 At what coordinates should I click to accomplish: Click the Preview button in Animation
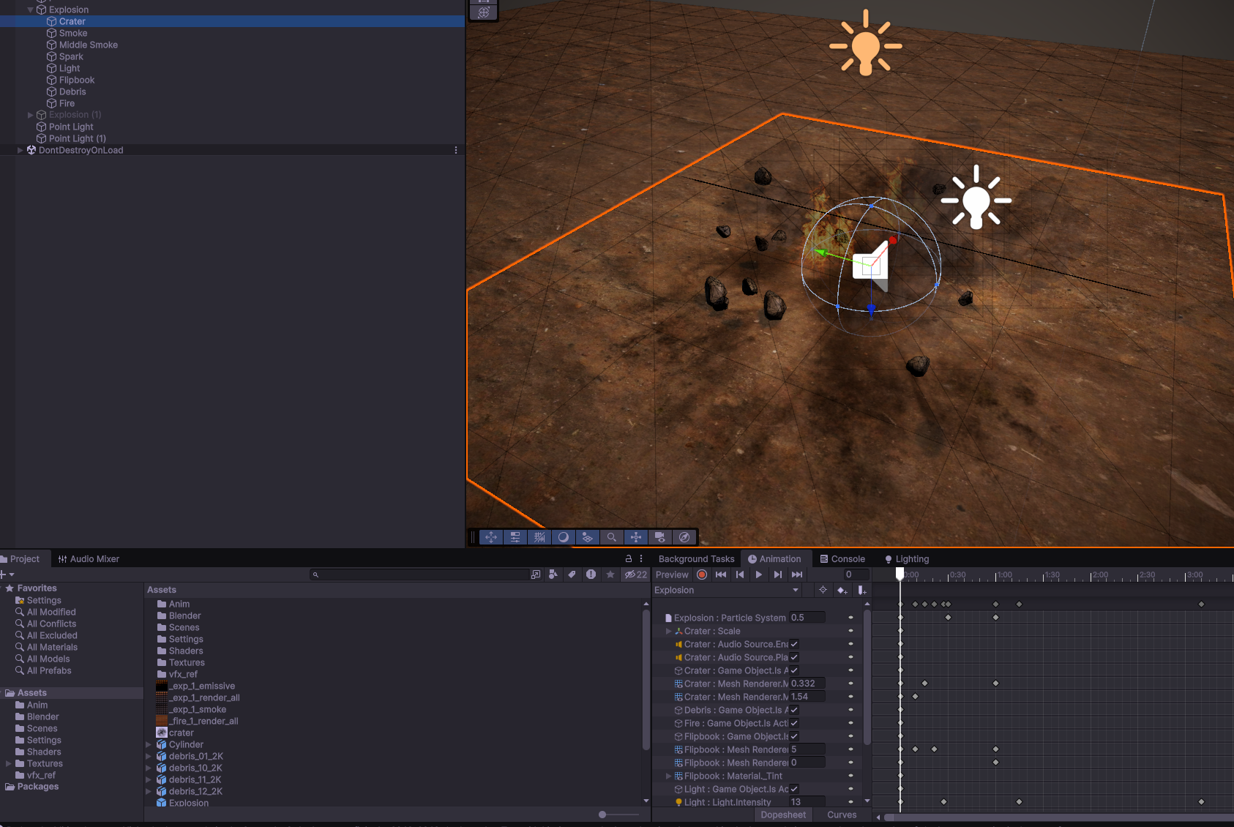(672, 575)
